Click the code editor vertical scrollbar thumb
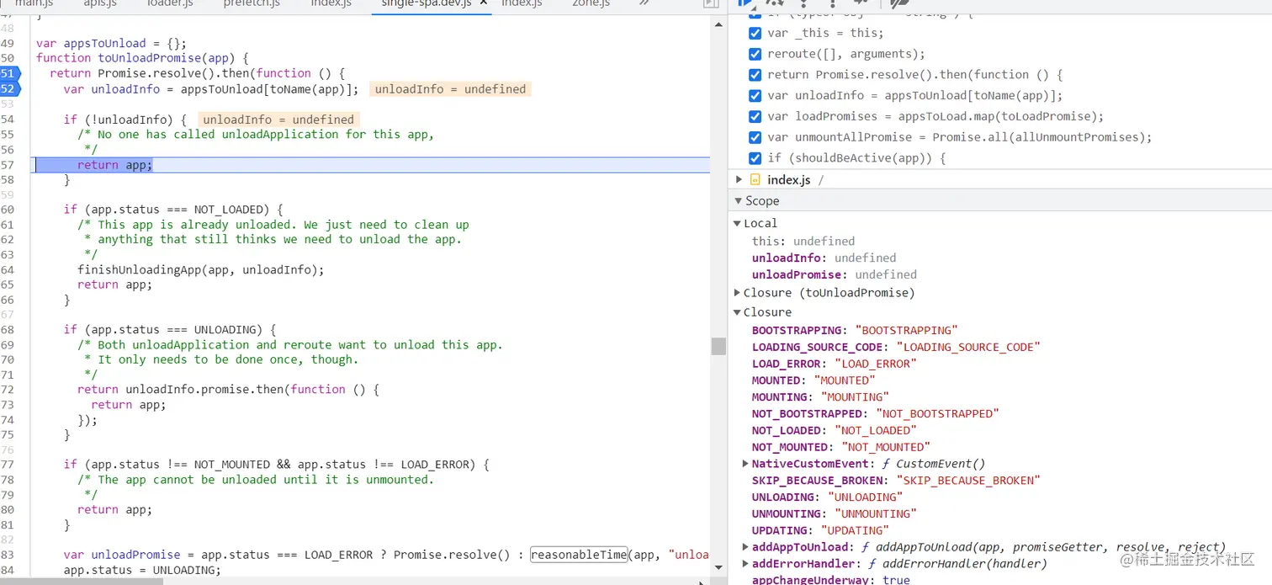The image size is (1272, 585). 718,346
